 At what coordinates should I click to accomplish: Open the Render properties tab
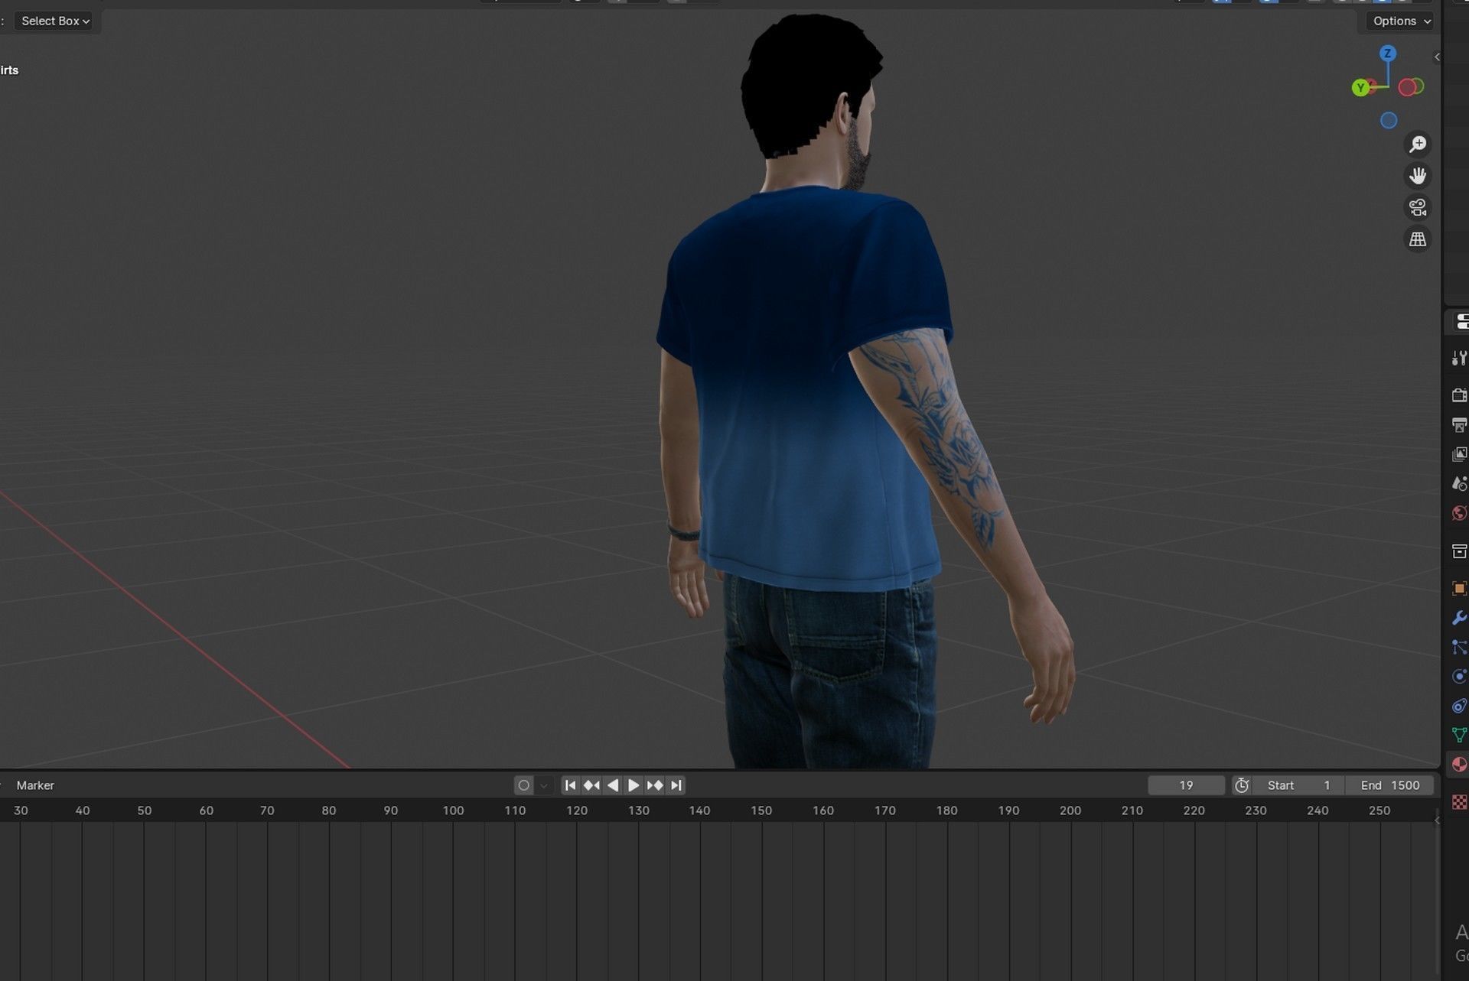(1459, 395)
